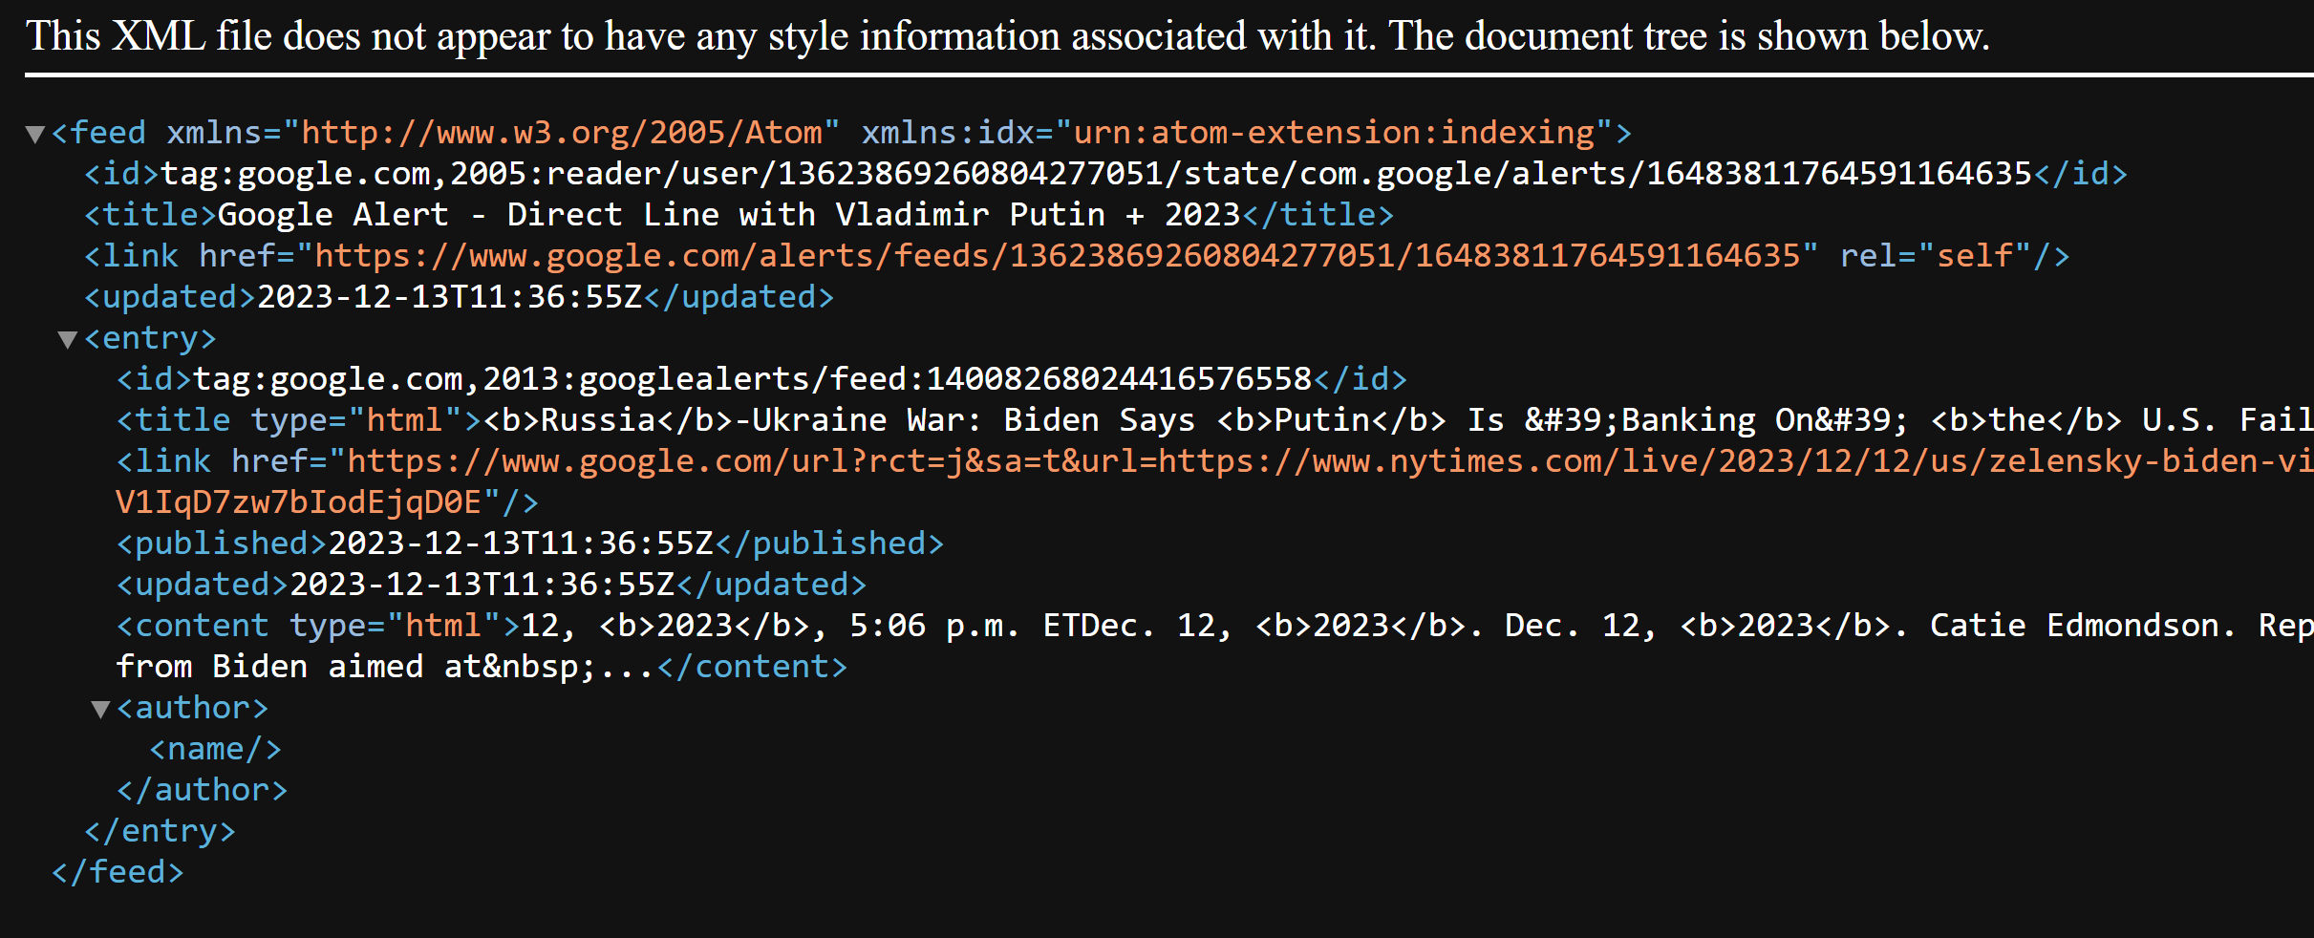The image size is (2314, 938).
Task: Click the no style information notice
Action: [x=1008, y=36]
